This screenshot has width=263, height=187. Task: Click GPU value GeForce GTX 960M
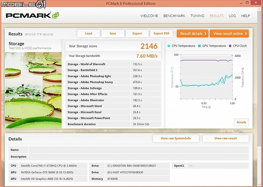tap(53, 172)
